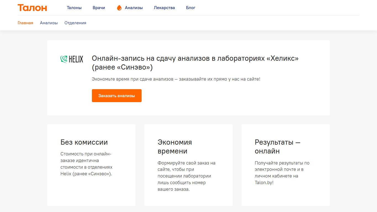Image resolution: width=377 pixels, height=212 pixels.
Task: Open the Врачи menu item
Action: click(99, 8)
